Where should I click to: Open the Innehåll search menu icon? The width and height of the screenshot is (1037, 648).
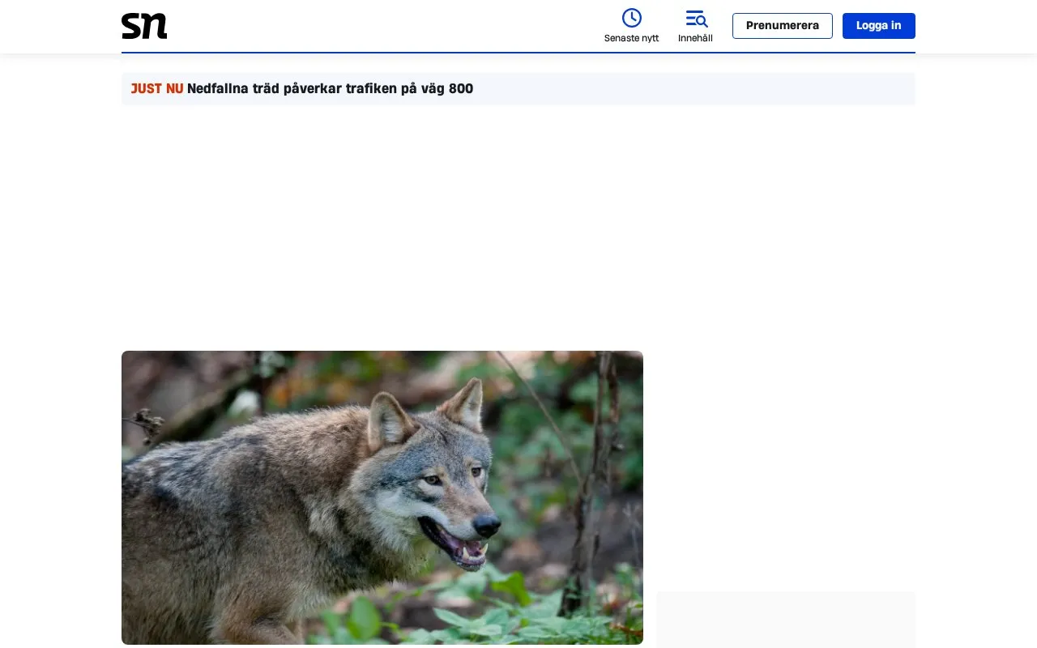point(696,18)
